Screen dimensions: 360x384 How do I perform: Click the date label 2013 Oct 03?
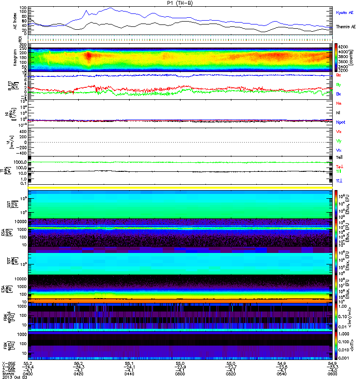coord(14,377)
